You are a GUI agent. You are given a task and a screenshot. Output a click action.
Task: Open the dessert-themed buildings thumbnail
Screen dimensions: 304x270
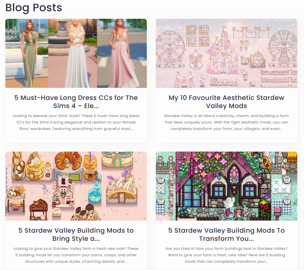[76, 186]
